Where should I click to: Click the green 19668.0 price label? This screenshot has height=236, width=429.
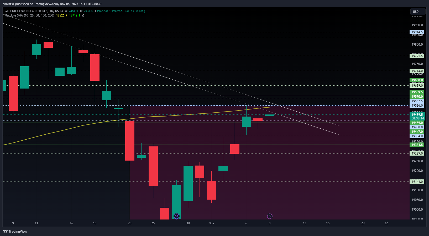(417, 80)
